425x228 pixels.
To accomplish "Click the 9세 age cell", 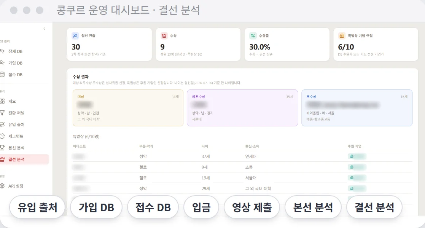I will (205, 167).
